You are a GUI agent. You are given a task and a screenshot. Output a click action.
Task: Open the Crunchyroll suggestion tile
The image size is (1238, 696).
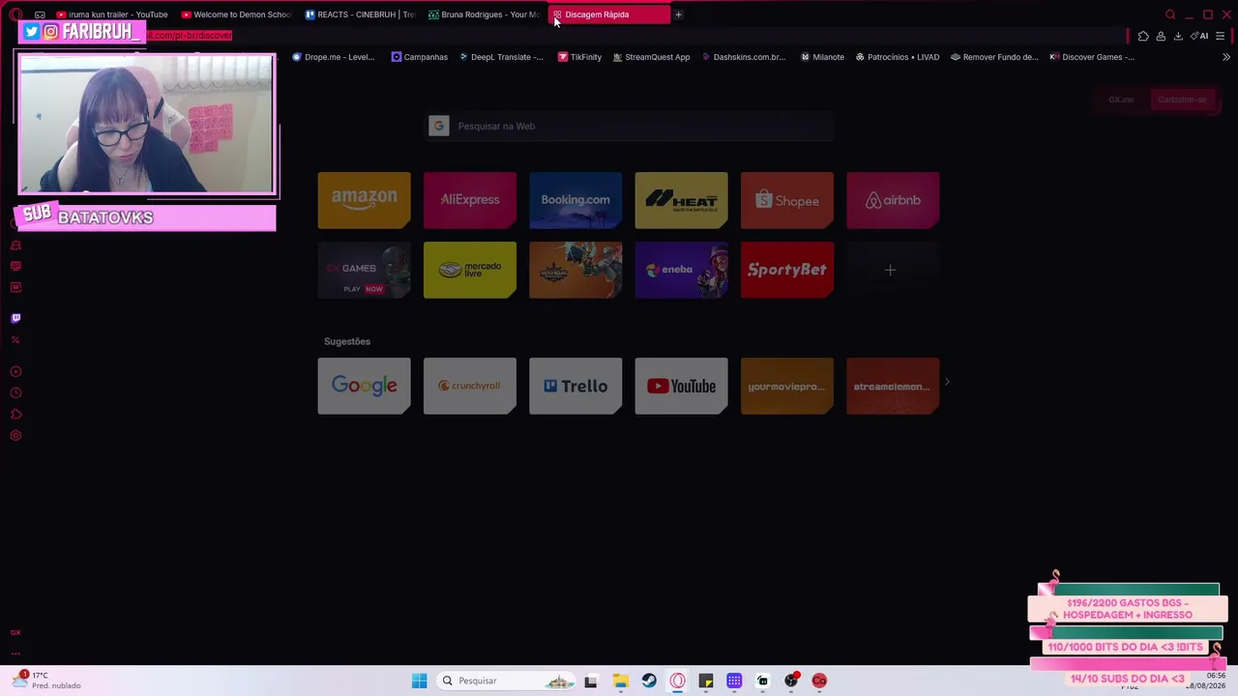(470, 386)
